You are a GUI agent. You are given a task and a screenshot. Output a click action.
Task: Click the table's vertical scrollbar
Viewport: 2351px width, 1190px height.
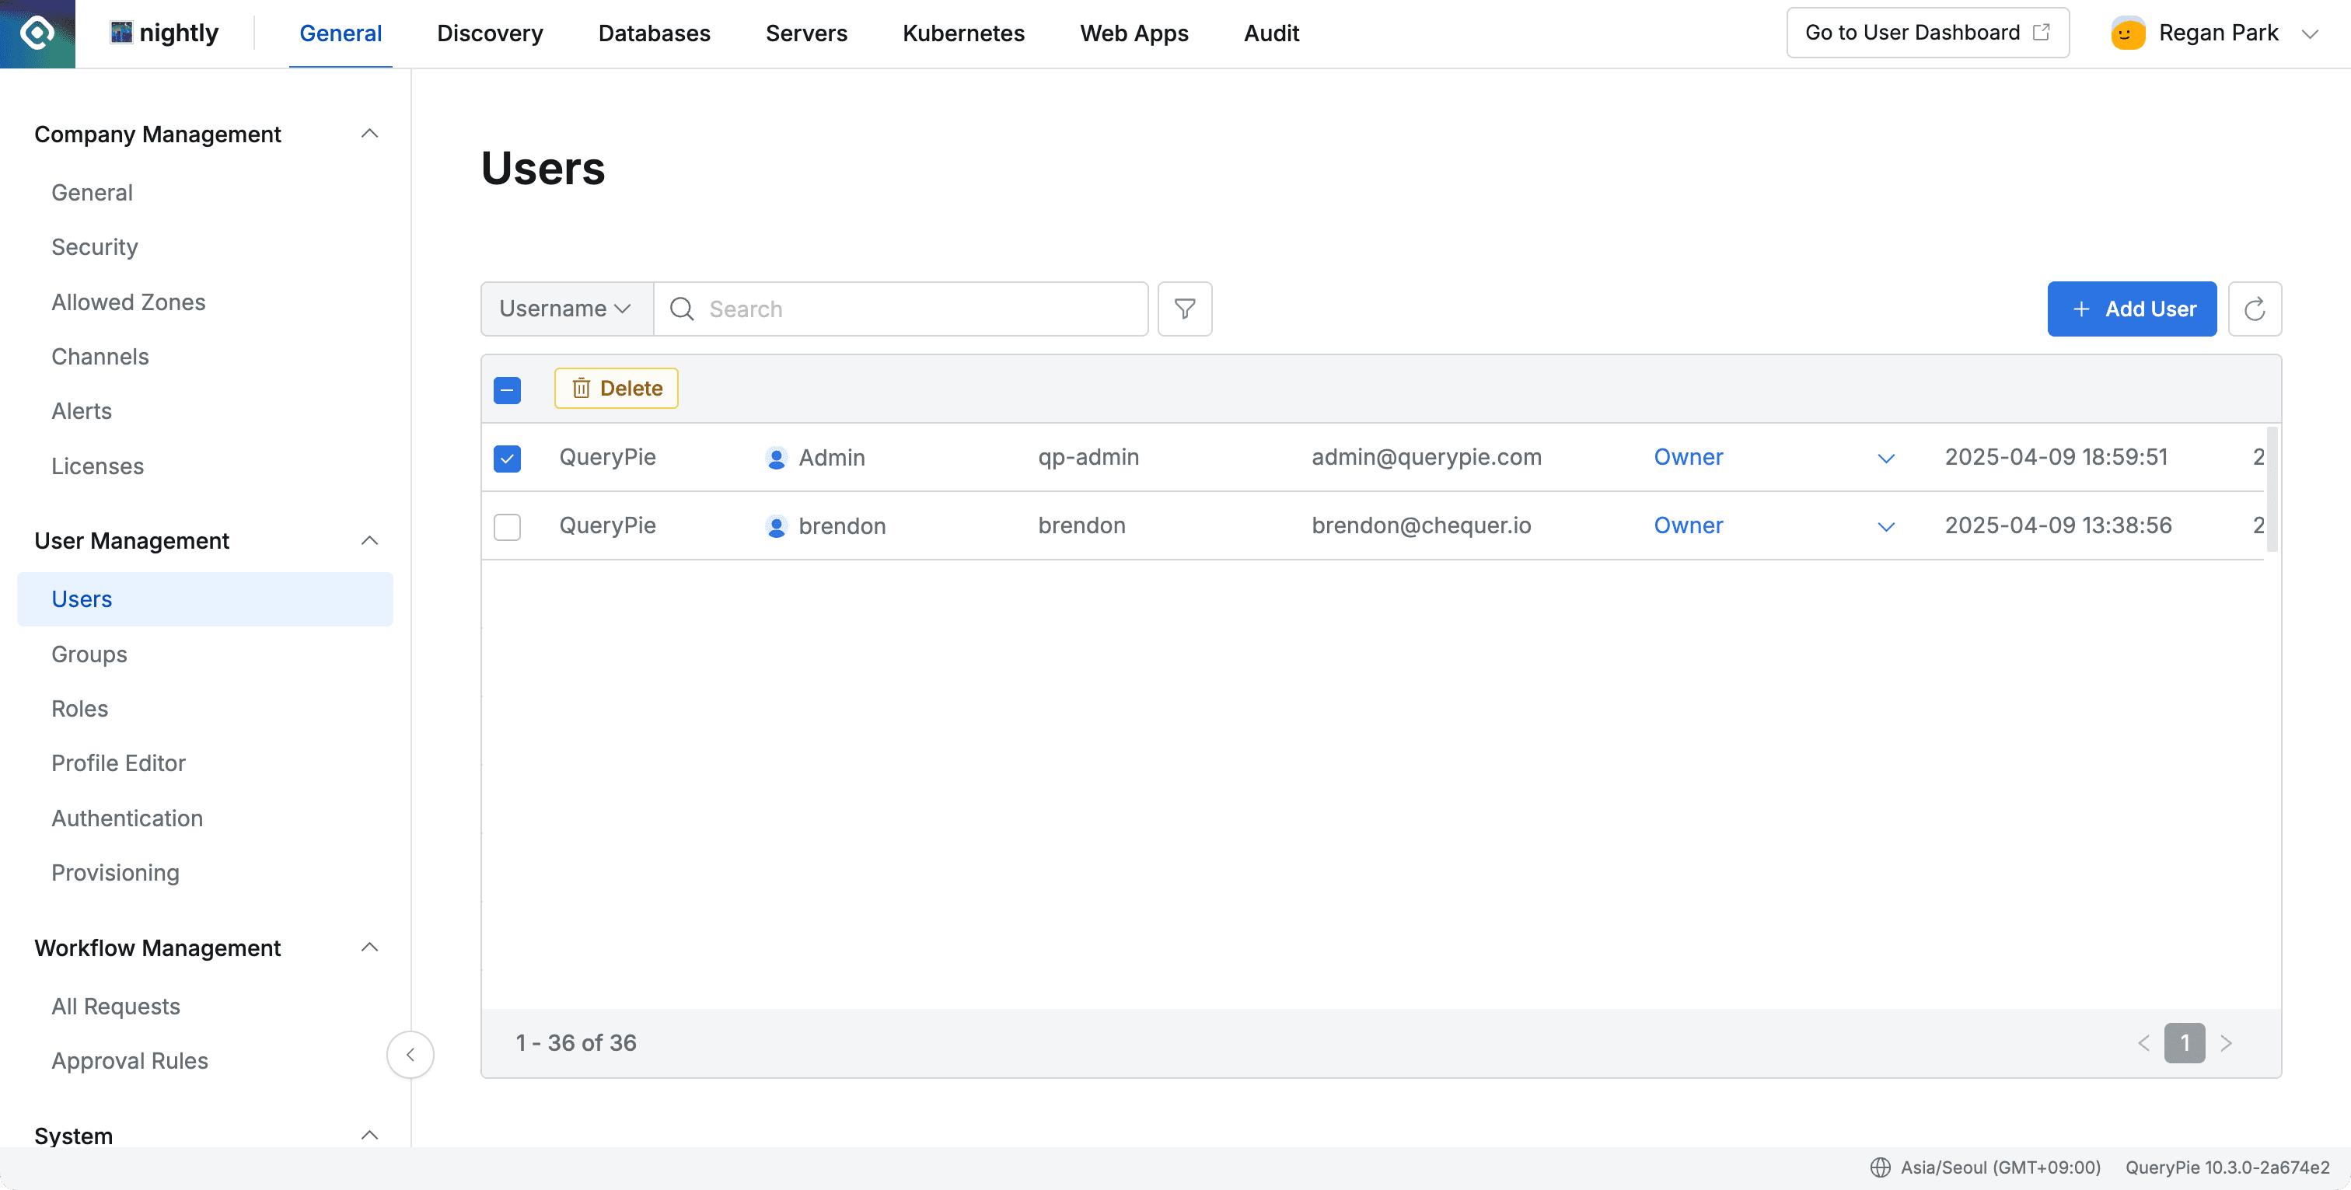tap(2272, 490)
